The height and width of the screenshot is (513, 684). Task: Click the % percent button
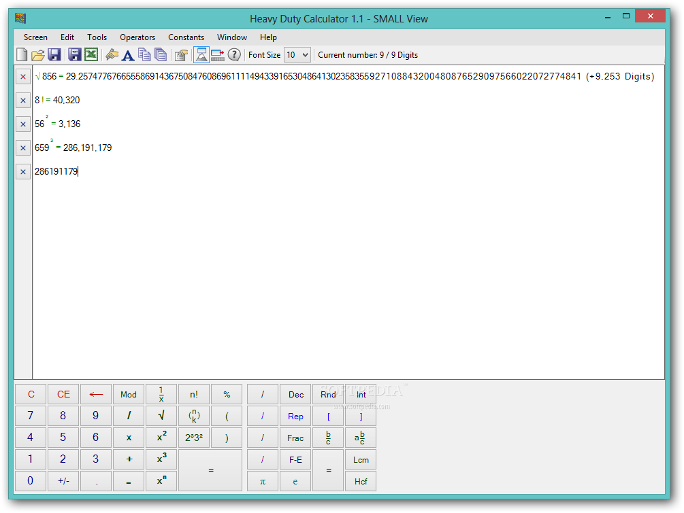coord(227,394)
